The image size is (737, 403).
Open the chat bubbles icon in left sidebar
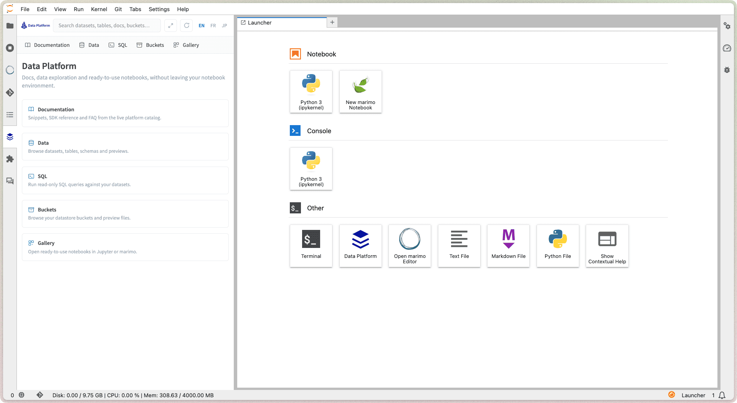pyautogui.click(x=10, y=181)
